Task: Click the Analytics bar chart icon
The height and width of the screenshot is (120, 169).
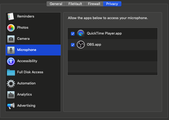Action: (x=11, y=95)
